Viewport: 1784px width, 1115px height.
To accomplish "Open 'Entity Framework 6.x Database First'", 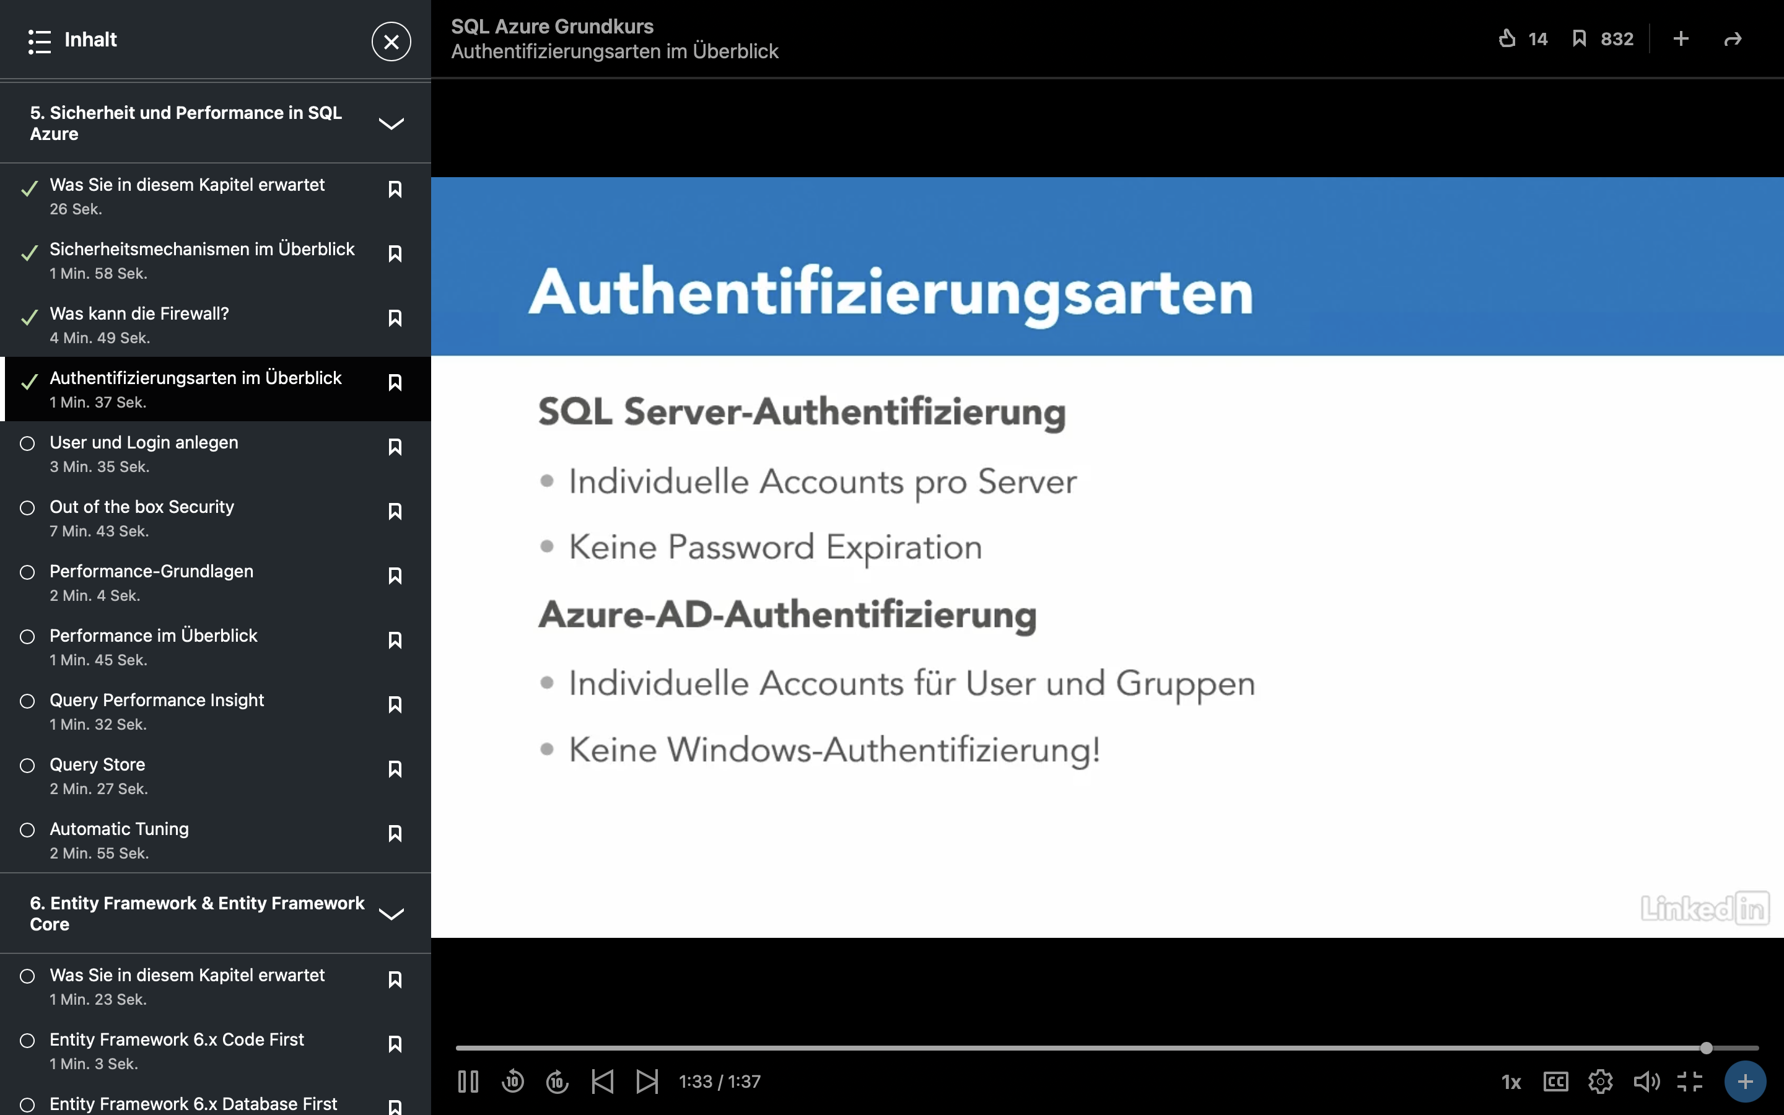I will click(216, 1100).
